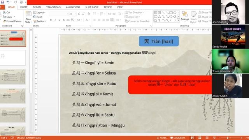249x140 pixels.
Task: Open Shape Fill options
Action: click(x=205, y=12)
